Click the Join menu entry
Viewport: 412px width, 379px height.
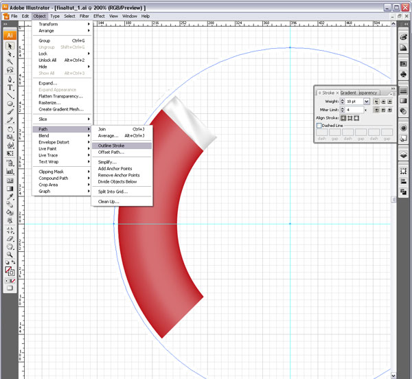tap(122, 129)
